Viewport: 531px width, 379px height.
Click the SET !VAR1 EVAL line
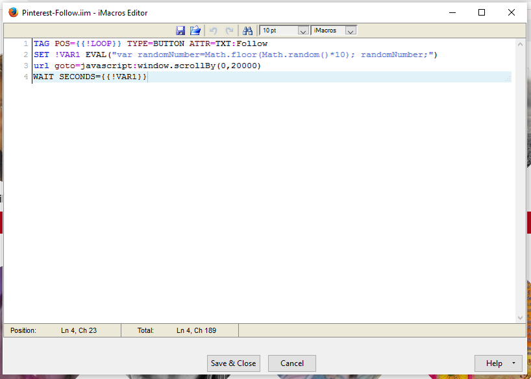click(x=236, y=55)
